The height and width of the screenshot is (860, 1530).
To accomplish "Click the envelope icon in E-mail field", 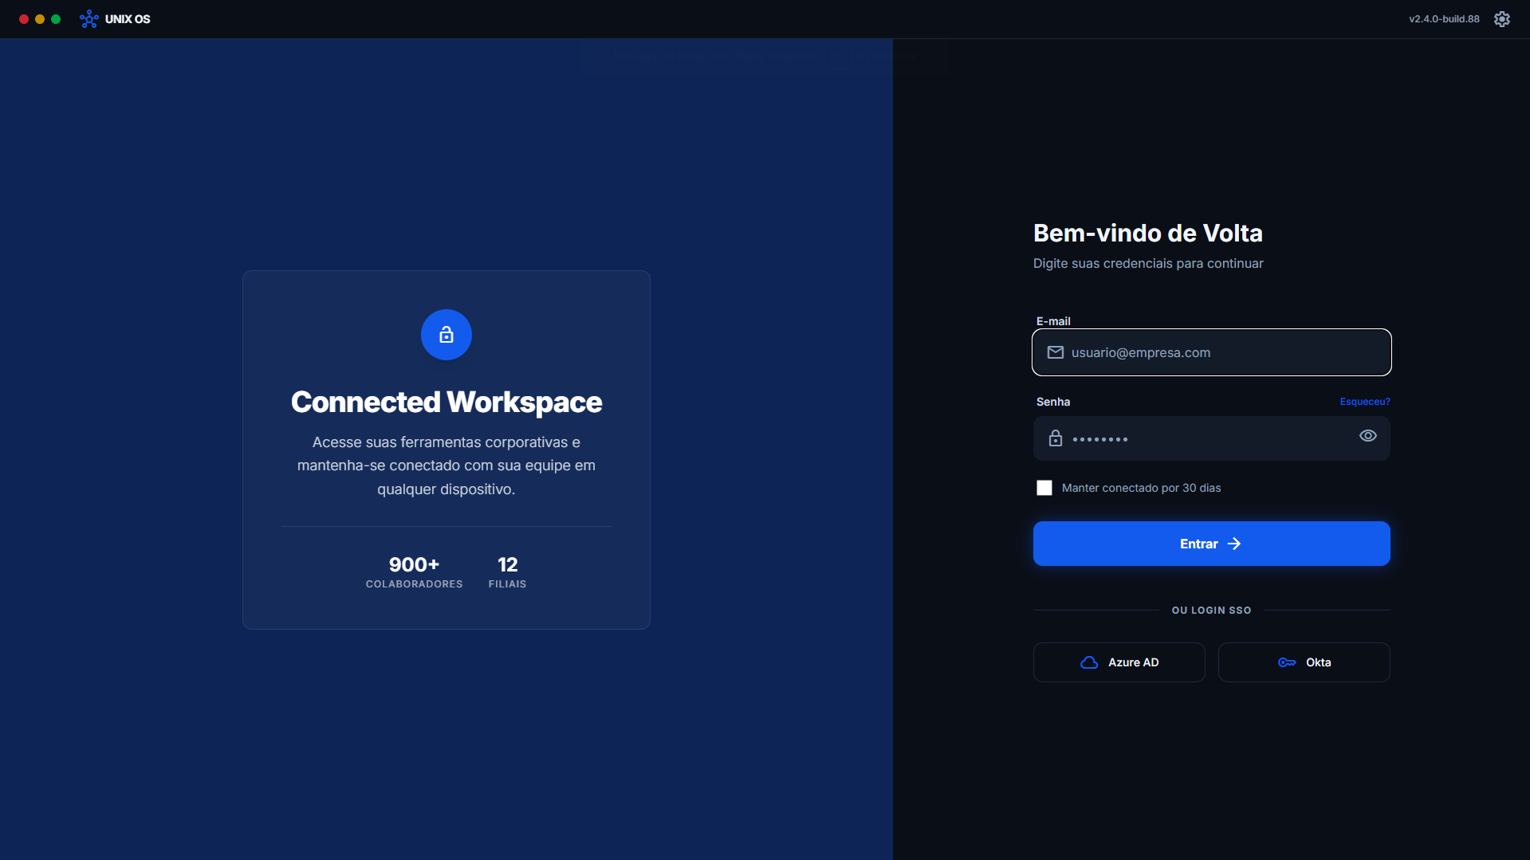I will click(x=1055, y=352).
